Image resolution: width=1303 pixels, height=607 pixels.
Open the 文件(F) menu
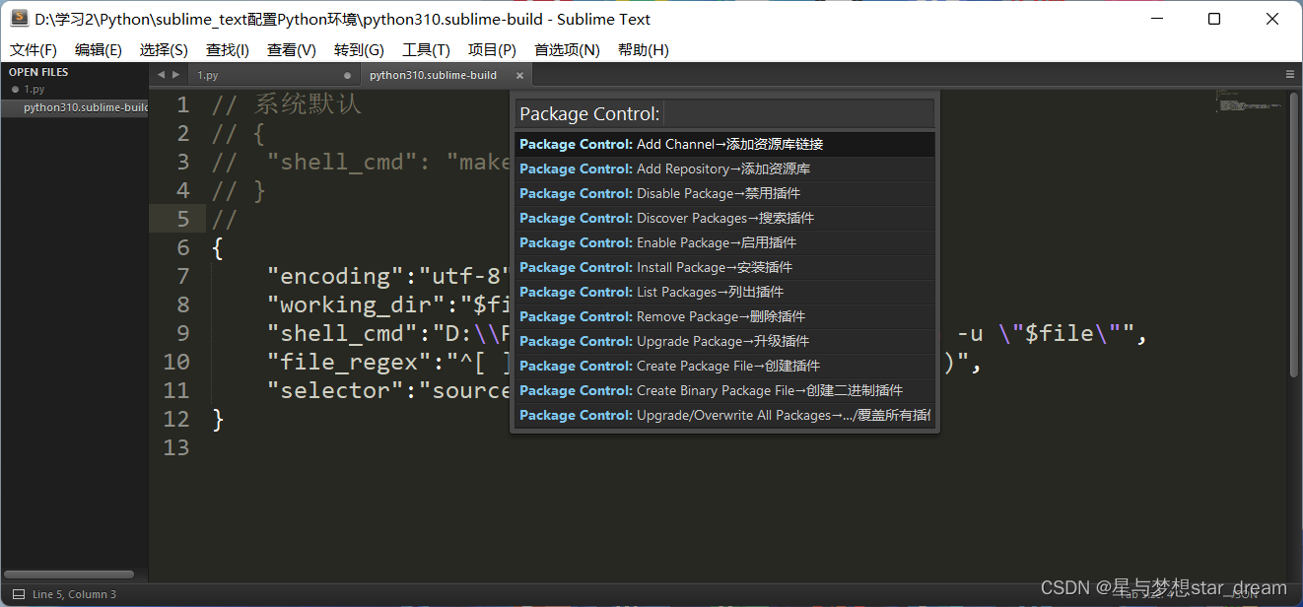33,49
